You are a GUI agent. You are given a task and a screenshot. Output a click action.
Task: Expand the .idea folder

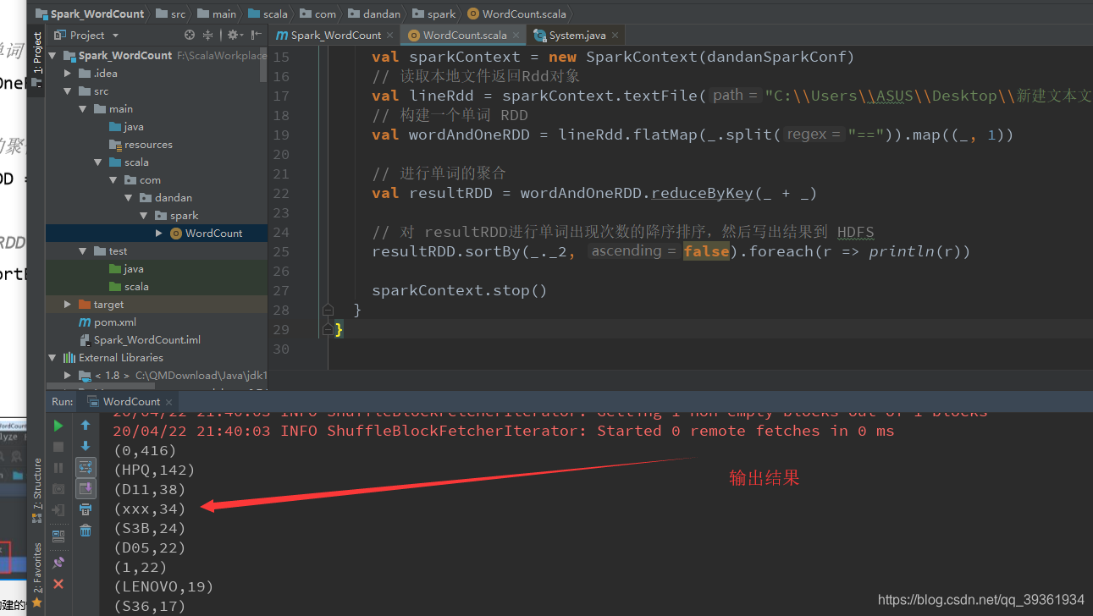point(68,74)
